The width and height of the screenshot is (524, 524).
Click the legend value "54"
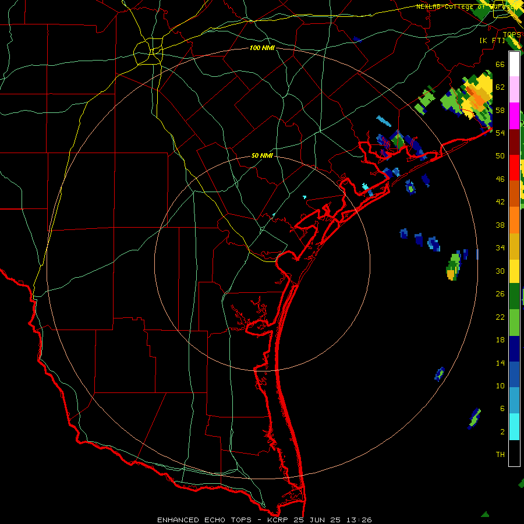coord(500,133)
